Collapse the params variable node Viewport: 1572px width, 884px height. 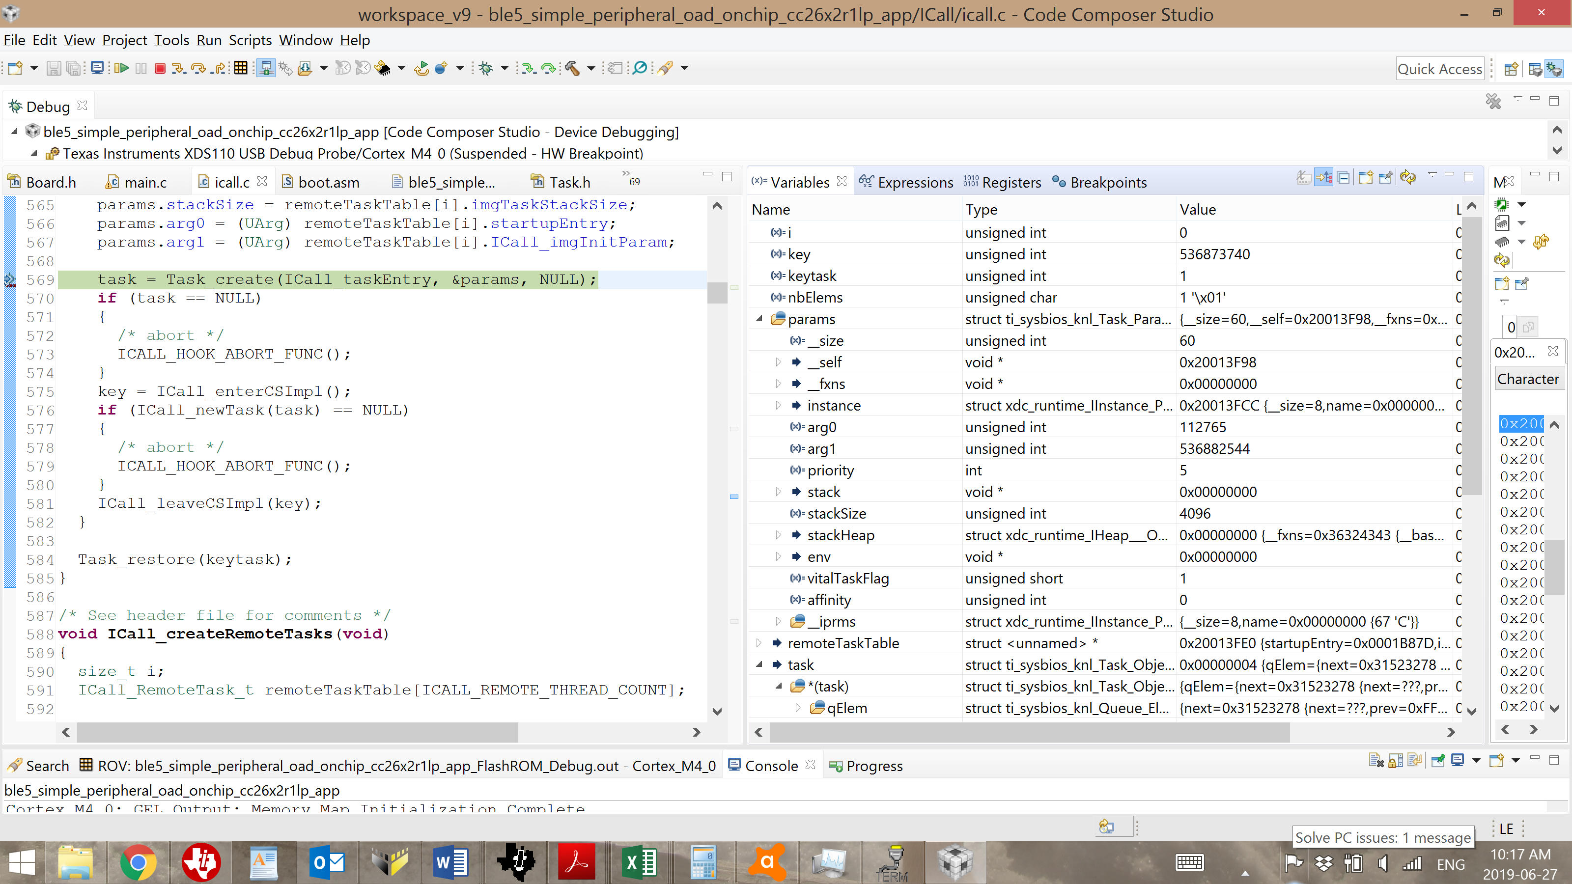pos(759,318)
